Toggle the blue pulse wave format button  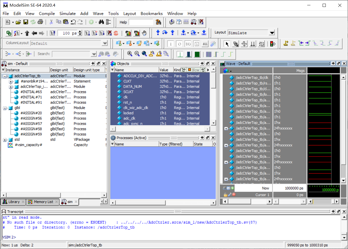coord(188,54)
